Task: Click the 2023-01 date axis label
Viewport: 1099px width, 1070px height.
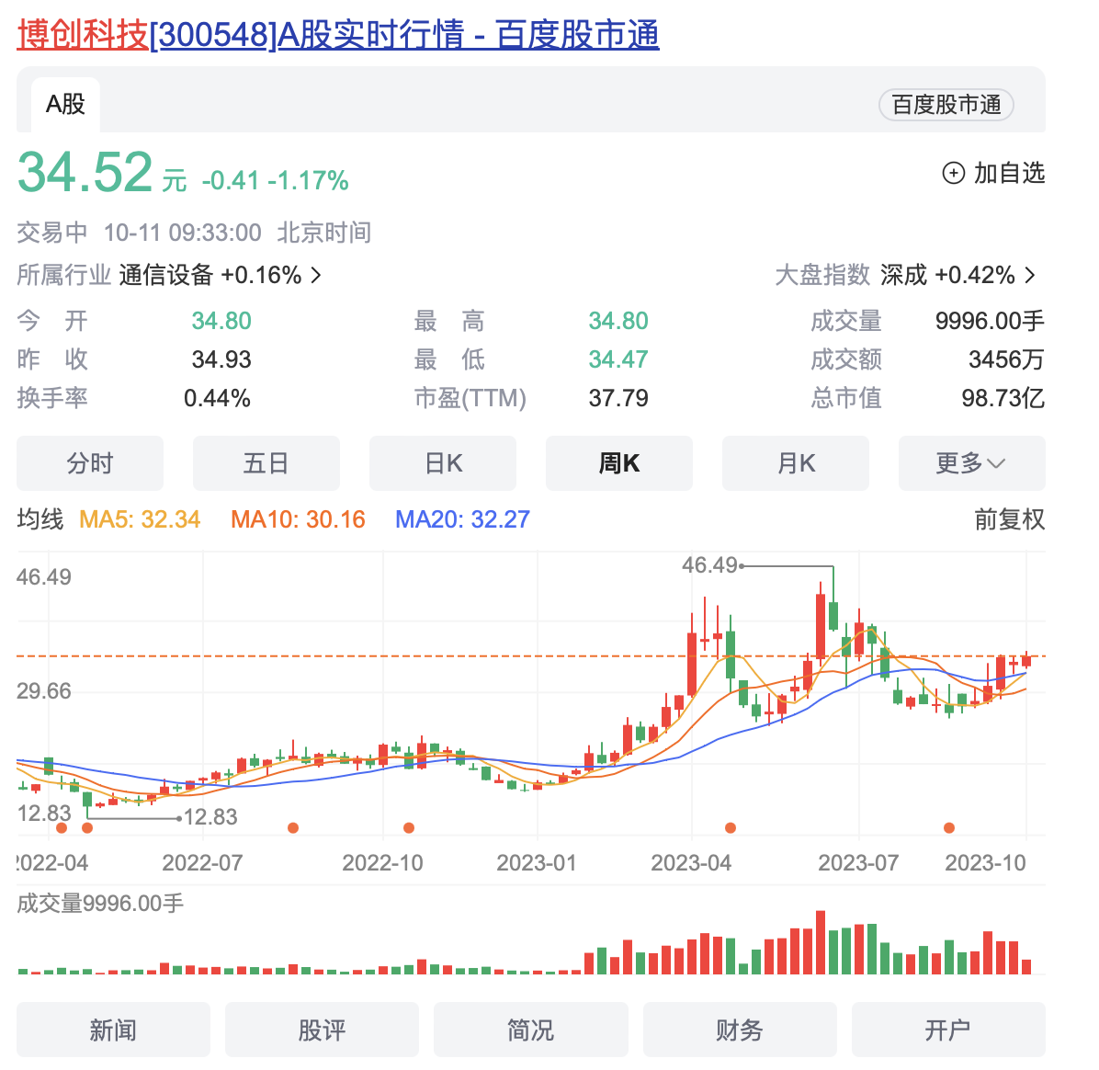Action: pos(537,862)
